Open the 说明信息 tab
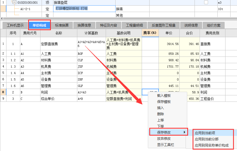 (191, 25)
